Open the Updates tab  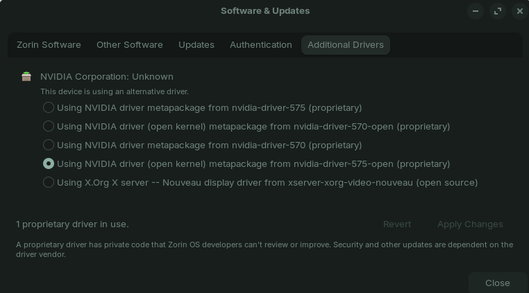pos(196,45)
